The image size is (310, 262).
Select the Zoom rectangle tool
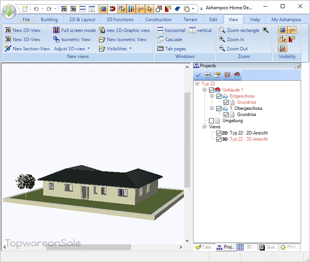click(239, 30)
